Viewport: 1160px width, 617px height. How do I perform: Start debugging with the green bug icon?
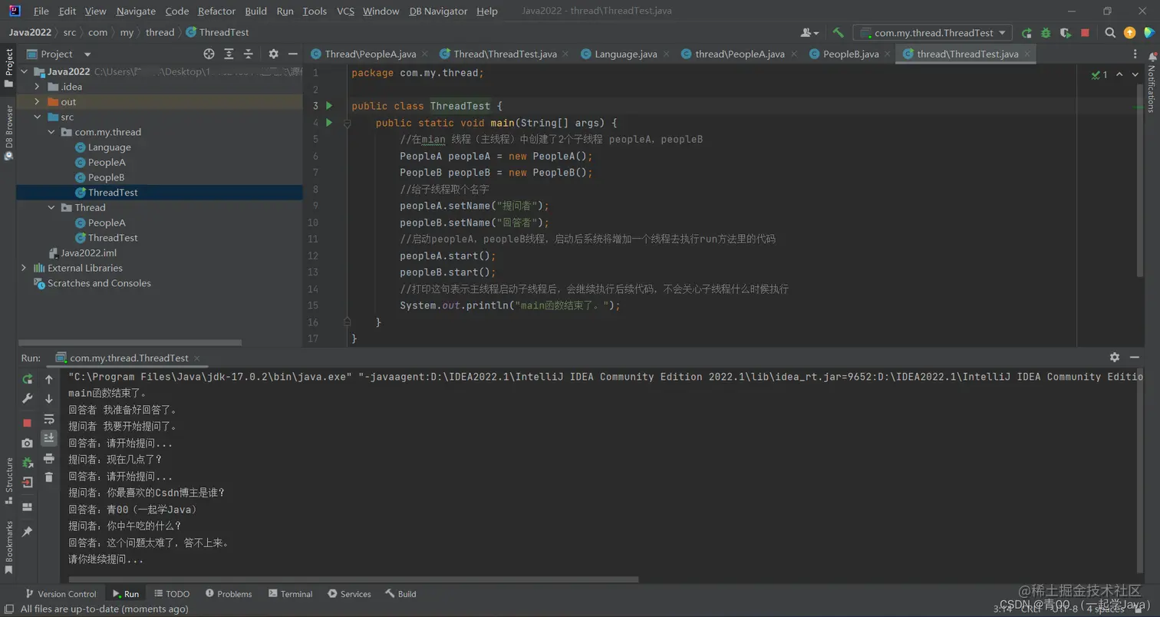[x=1046, y=32]
